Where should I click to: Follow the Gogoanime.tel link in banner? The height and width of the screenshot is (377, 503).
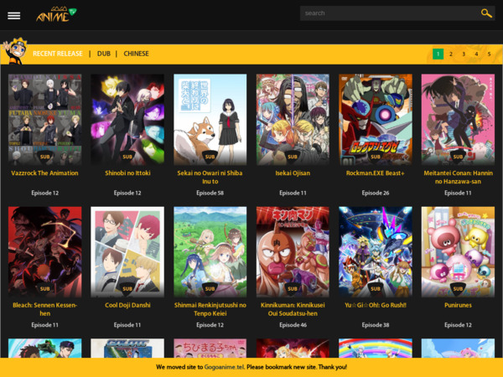pyautogui.click(x=224, y=367)
